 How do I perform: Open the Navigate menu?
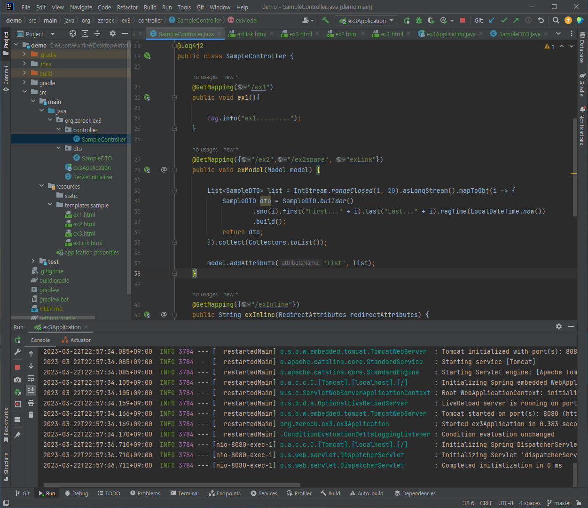click(81, 7)
